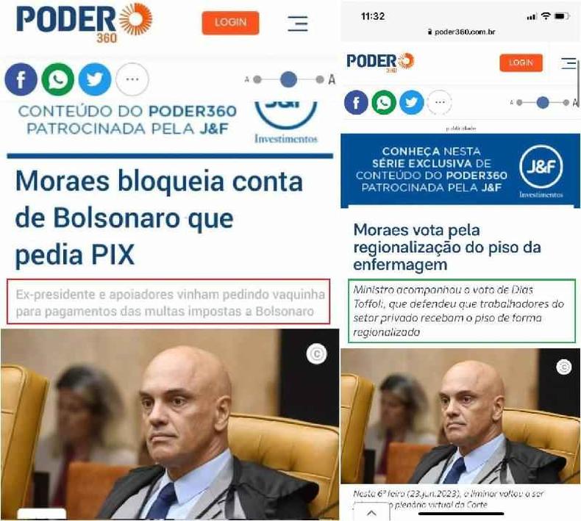
Task: Open more share options in left screenshot
Action: coord(132,79)
